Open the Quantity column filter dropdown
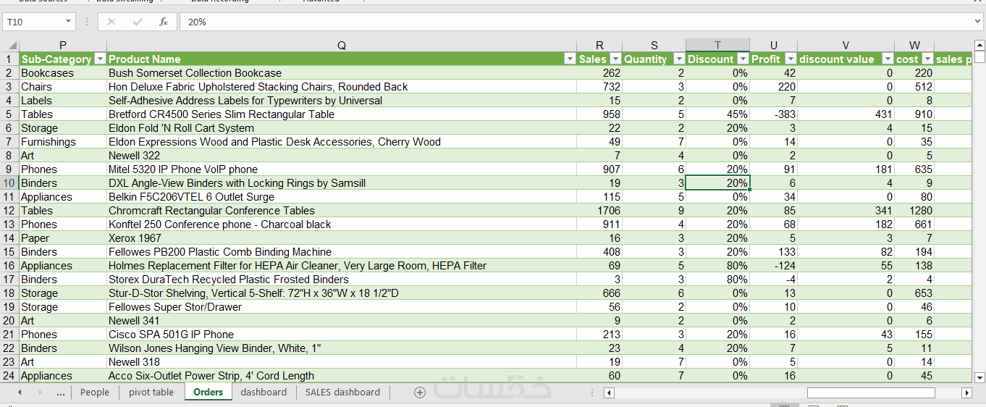986x407 pixels. [679, 59]
